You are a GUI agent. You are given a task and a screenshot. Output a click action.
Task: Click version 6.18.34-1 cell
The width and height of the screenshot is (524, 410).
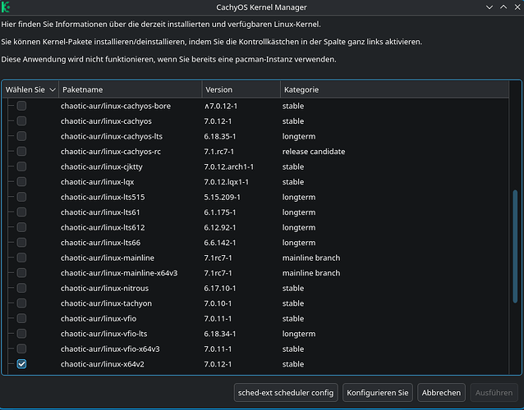point(220,334)
